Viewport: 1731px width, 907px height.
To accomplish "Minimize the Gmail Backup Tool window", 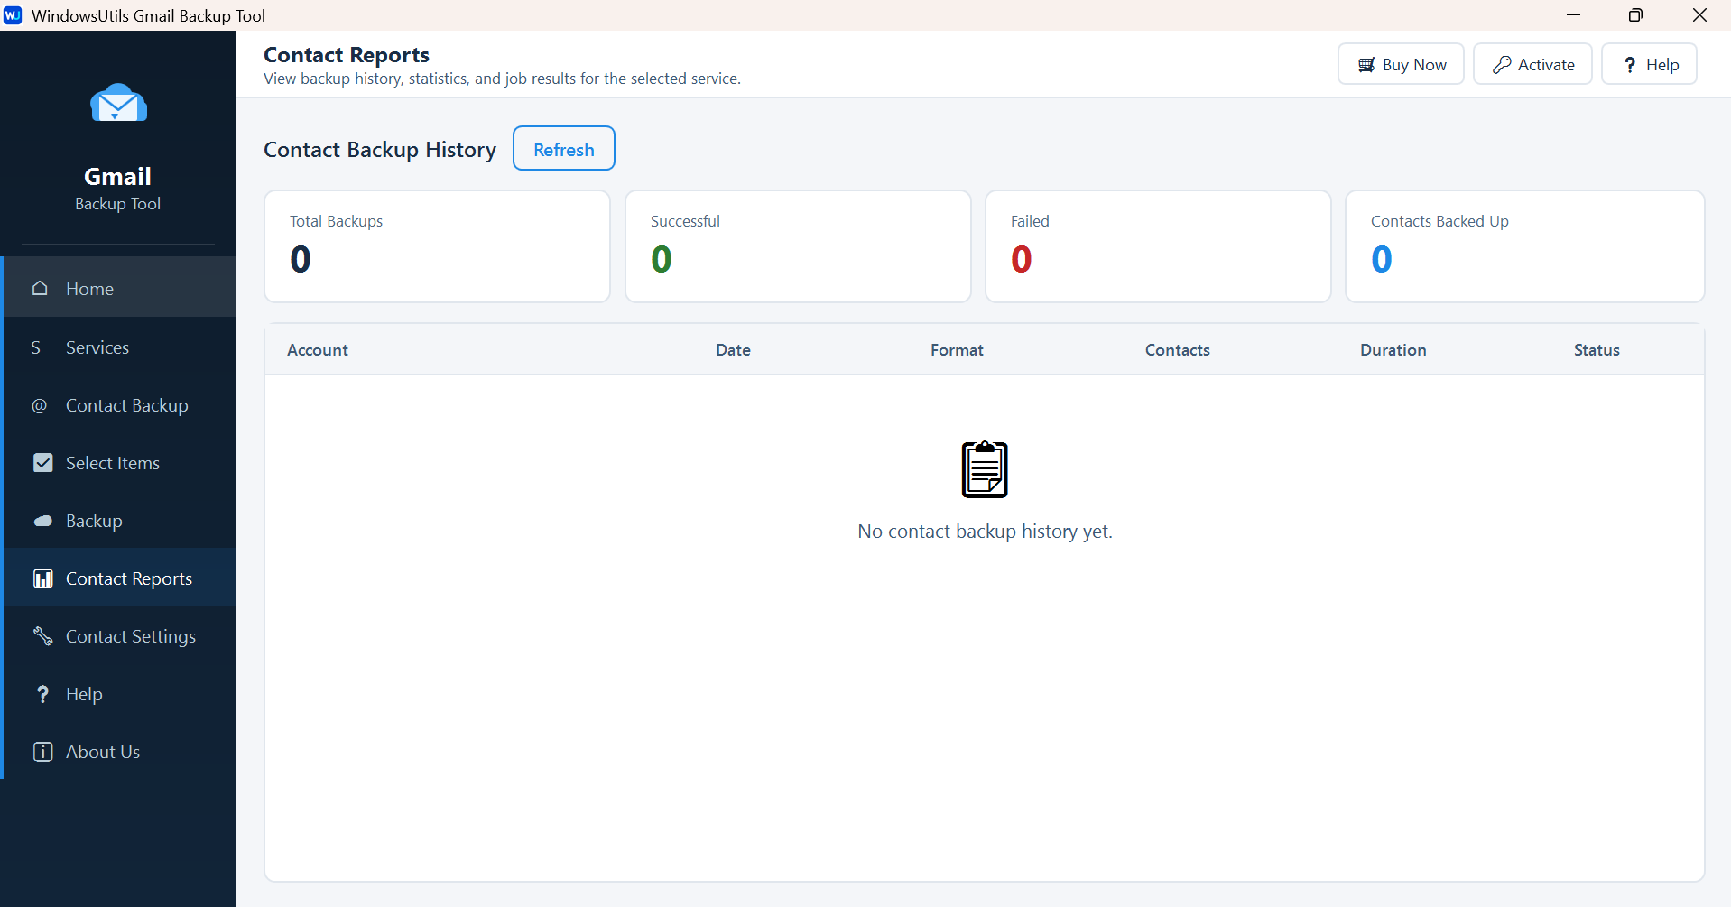I will tap(1573, 15).
